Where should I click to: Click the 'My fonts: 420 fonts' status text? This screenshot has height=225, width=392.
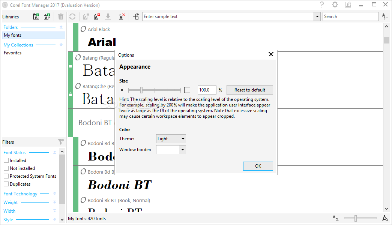point(87,219)
